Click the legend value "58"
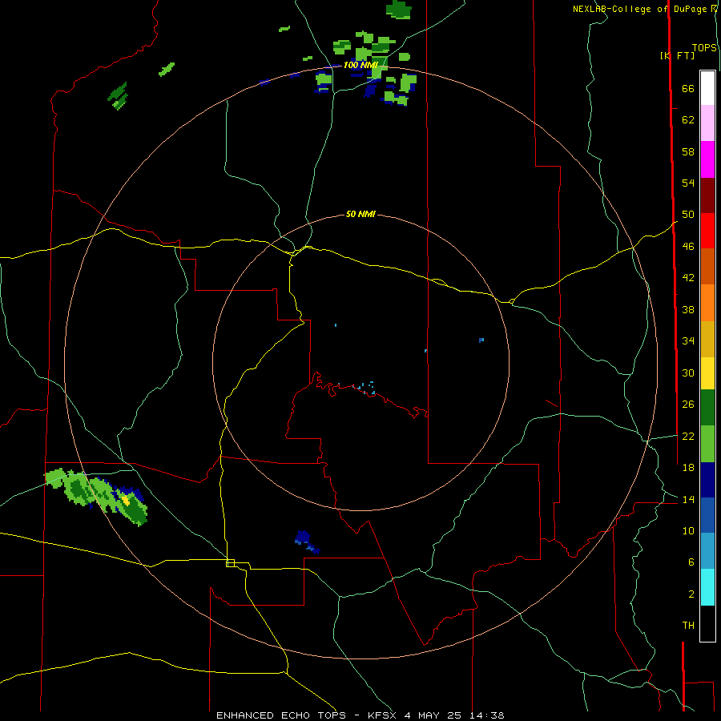The height and width of the screenshot is (721, 721). click(688, 151)
